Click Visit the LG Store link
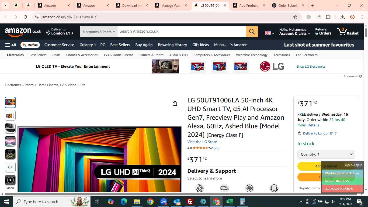368x207 pixels. 202,142
